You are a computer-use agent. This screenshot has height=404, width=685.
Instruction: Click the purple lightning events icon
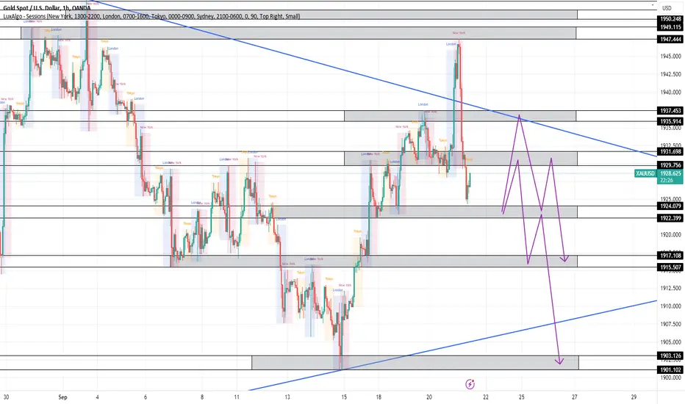pyautogui.click(x=470, y=384)
